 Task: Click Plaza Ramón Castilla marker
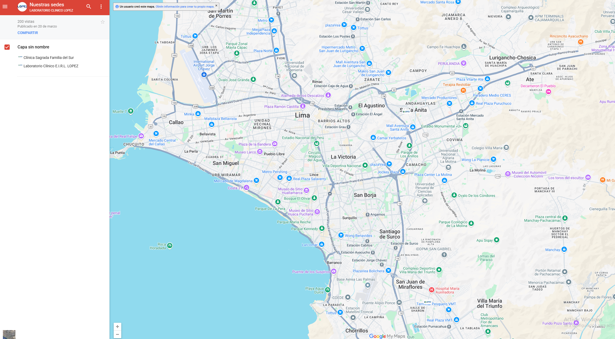point(303,106)
